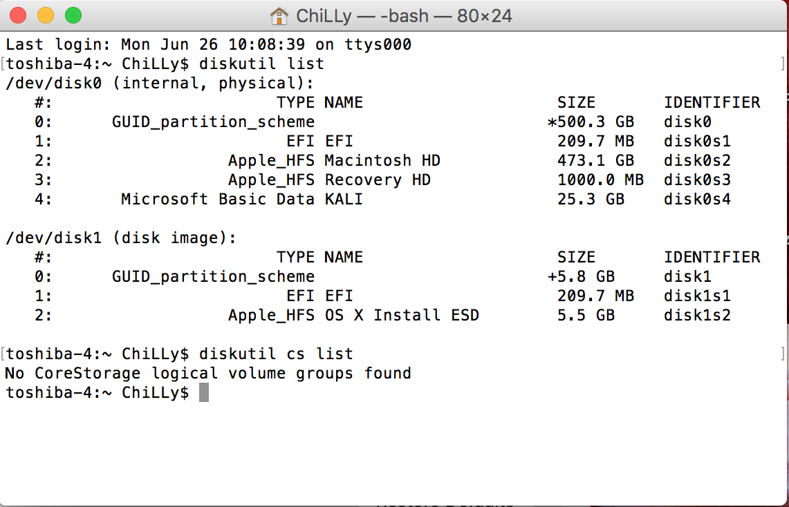Click the home folder icon in title bar
The width and height of the screenshot is (789, 507).
(x=279, y=16)
